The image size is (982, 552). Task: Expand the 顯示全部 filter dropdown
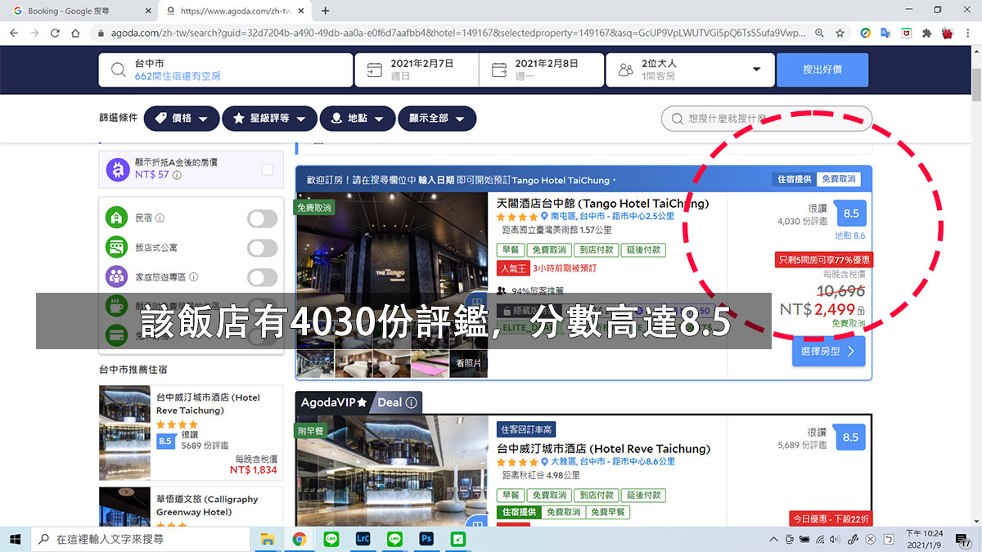point(437,118)
